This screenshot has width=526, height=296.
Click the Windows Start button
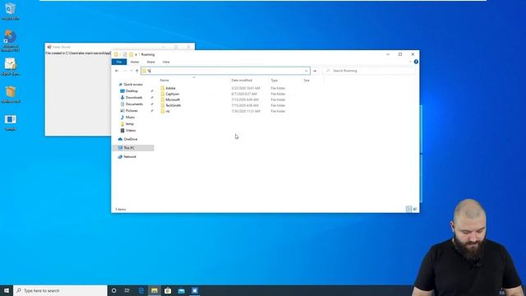pos(7,290)
